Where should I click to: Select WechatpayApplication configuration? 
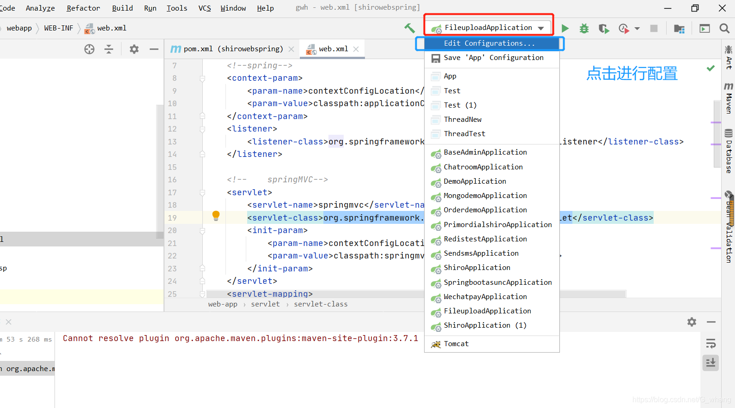click(x=492, y=297)
